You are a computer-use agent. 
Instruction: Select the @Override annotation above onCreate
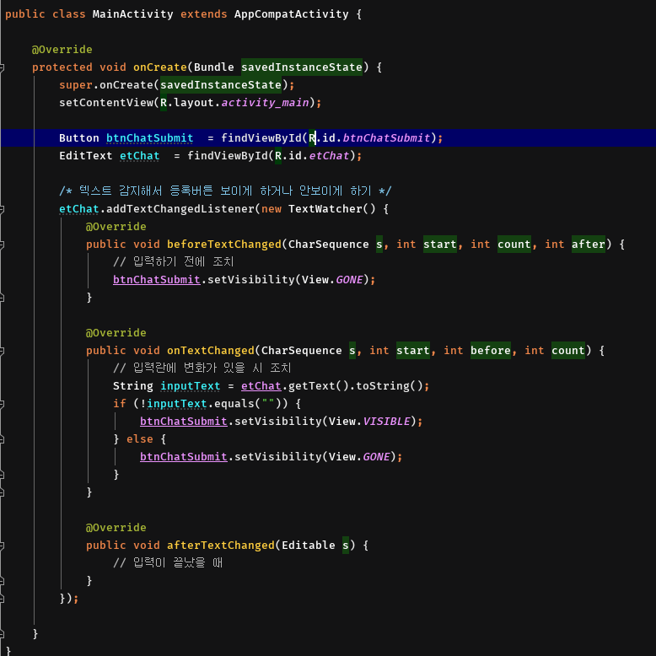pos(62,50)
